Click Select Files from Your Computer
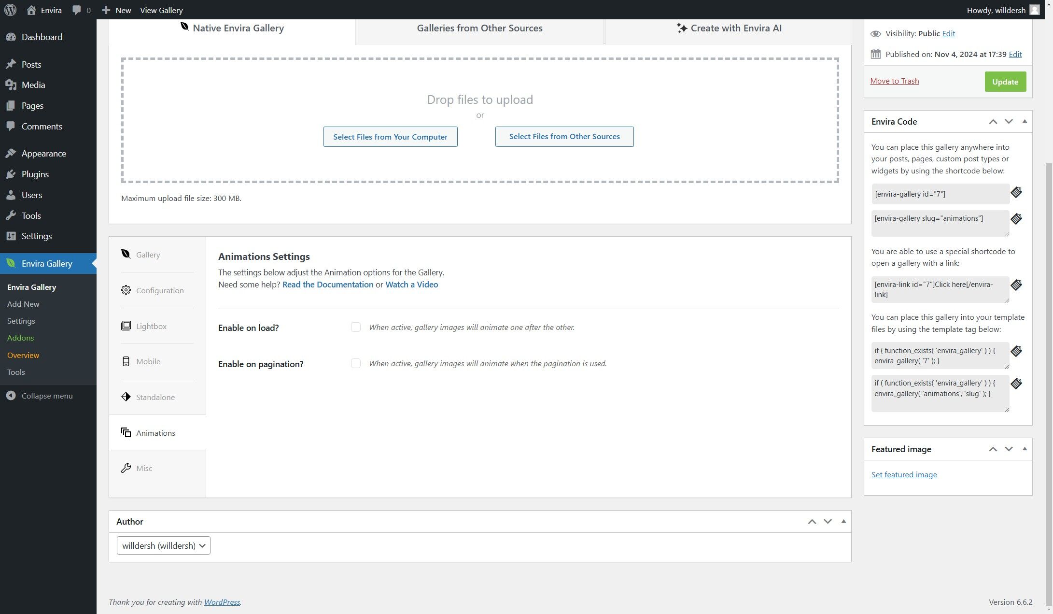1053x614 pixels. (x=390, y=137)
